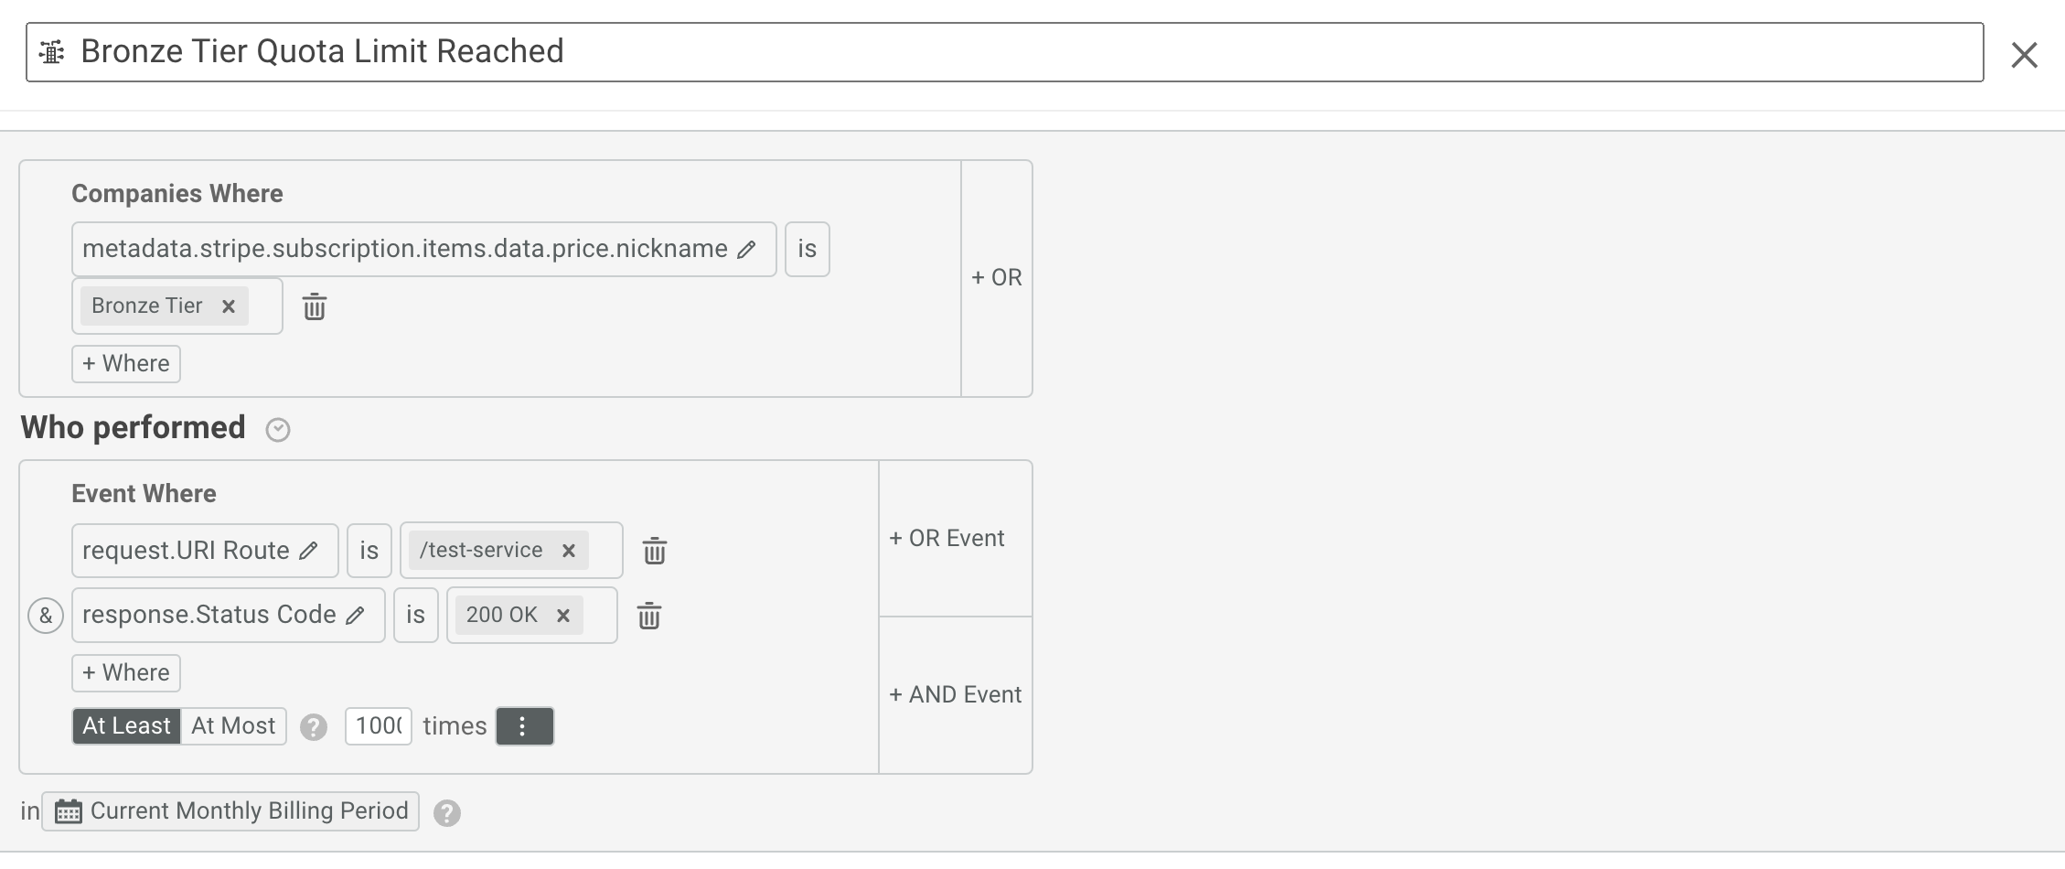Open the operator dropdown for URI Route
The image size is (2065, 869).
pos(369,551)
